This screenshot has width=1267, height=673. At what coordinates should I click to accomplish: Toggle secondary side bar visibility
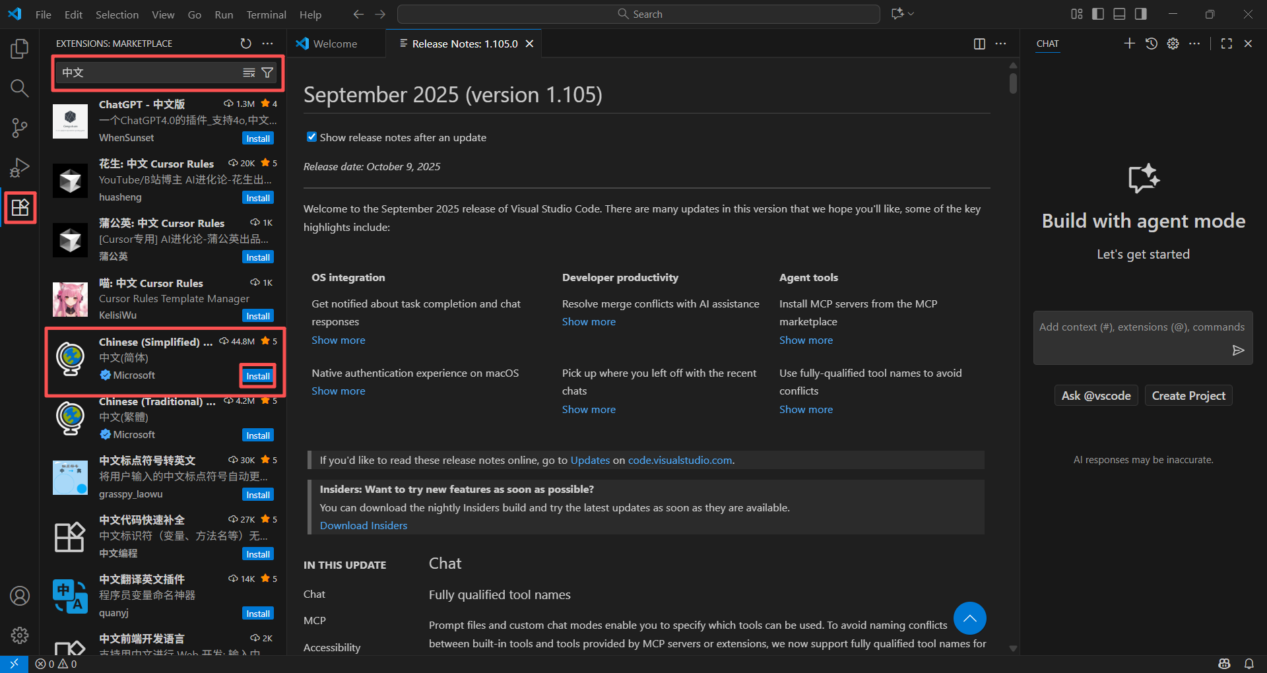click(1140, 14)
